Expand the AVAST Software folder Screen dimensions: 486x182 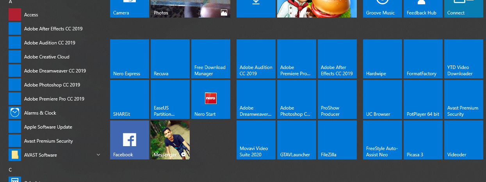click(55, 155)
